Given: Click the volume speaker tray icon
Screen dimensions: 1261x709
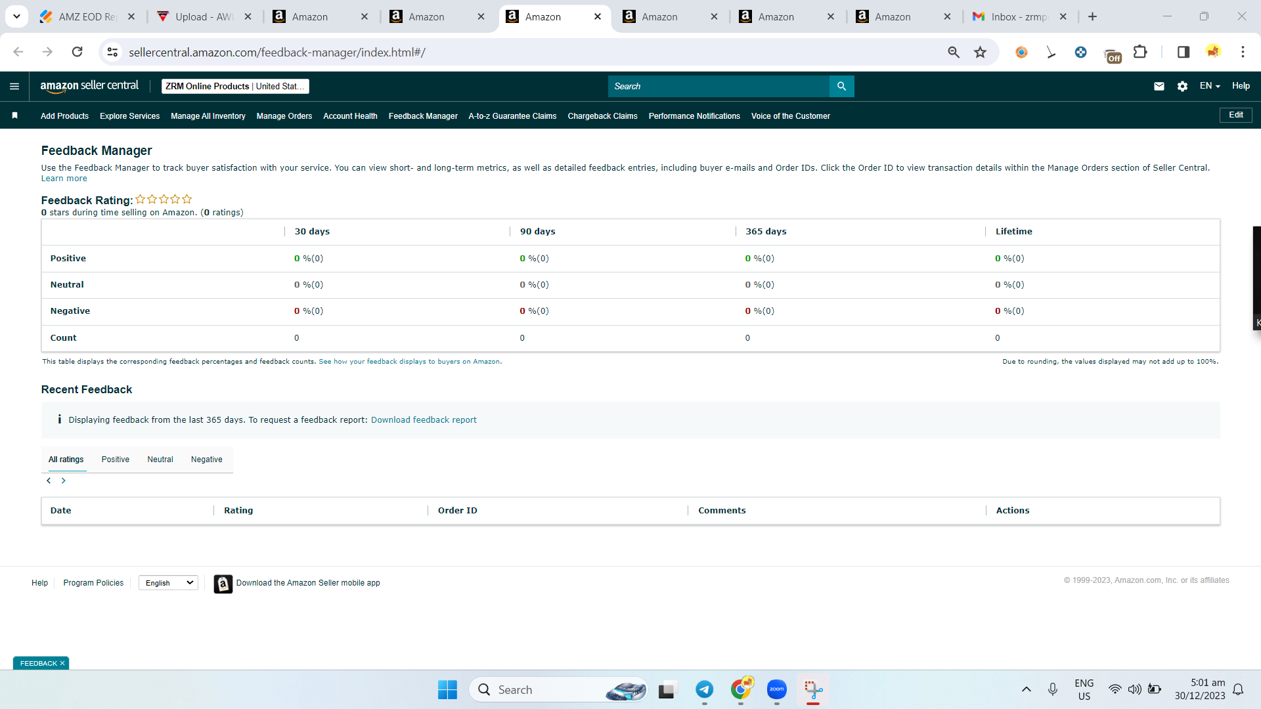Looking at the screenshot, I should [x=1134, y=689].
